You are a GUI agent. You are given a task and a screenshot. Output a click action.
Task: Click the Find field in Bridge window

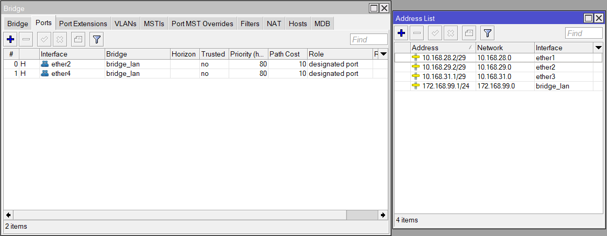tap(368, 40)
